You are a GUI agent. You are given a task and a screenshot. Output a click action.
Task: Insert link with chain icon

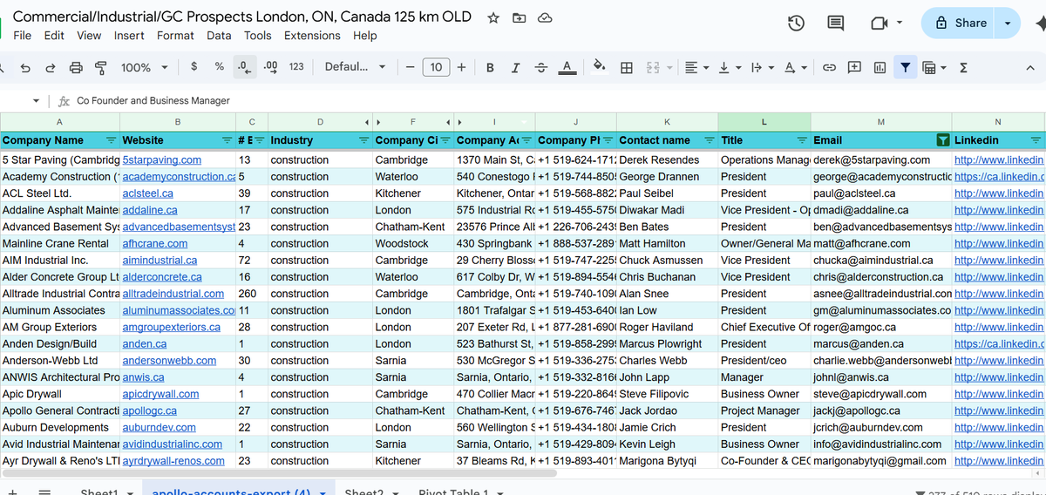pos(830,67)
